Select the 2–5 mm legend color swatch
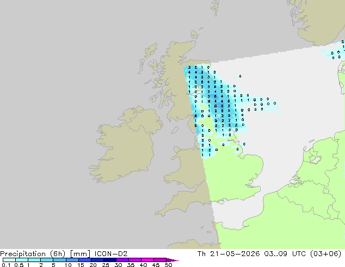The height and width of the screenshot is (267, 345). click(x=47, y=260)
